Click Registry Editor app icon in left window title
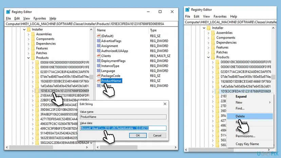This screenshot has height=158, width=281. point(8,12)
